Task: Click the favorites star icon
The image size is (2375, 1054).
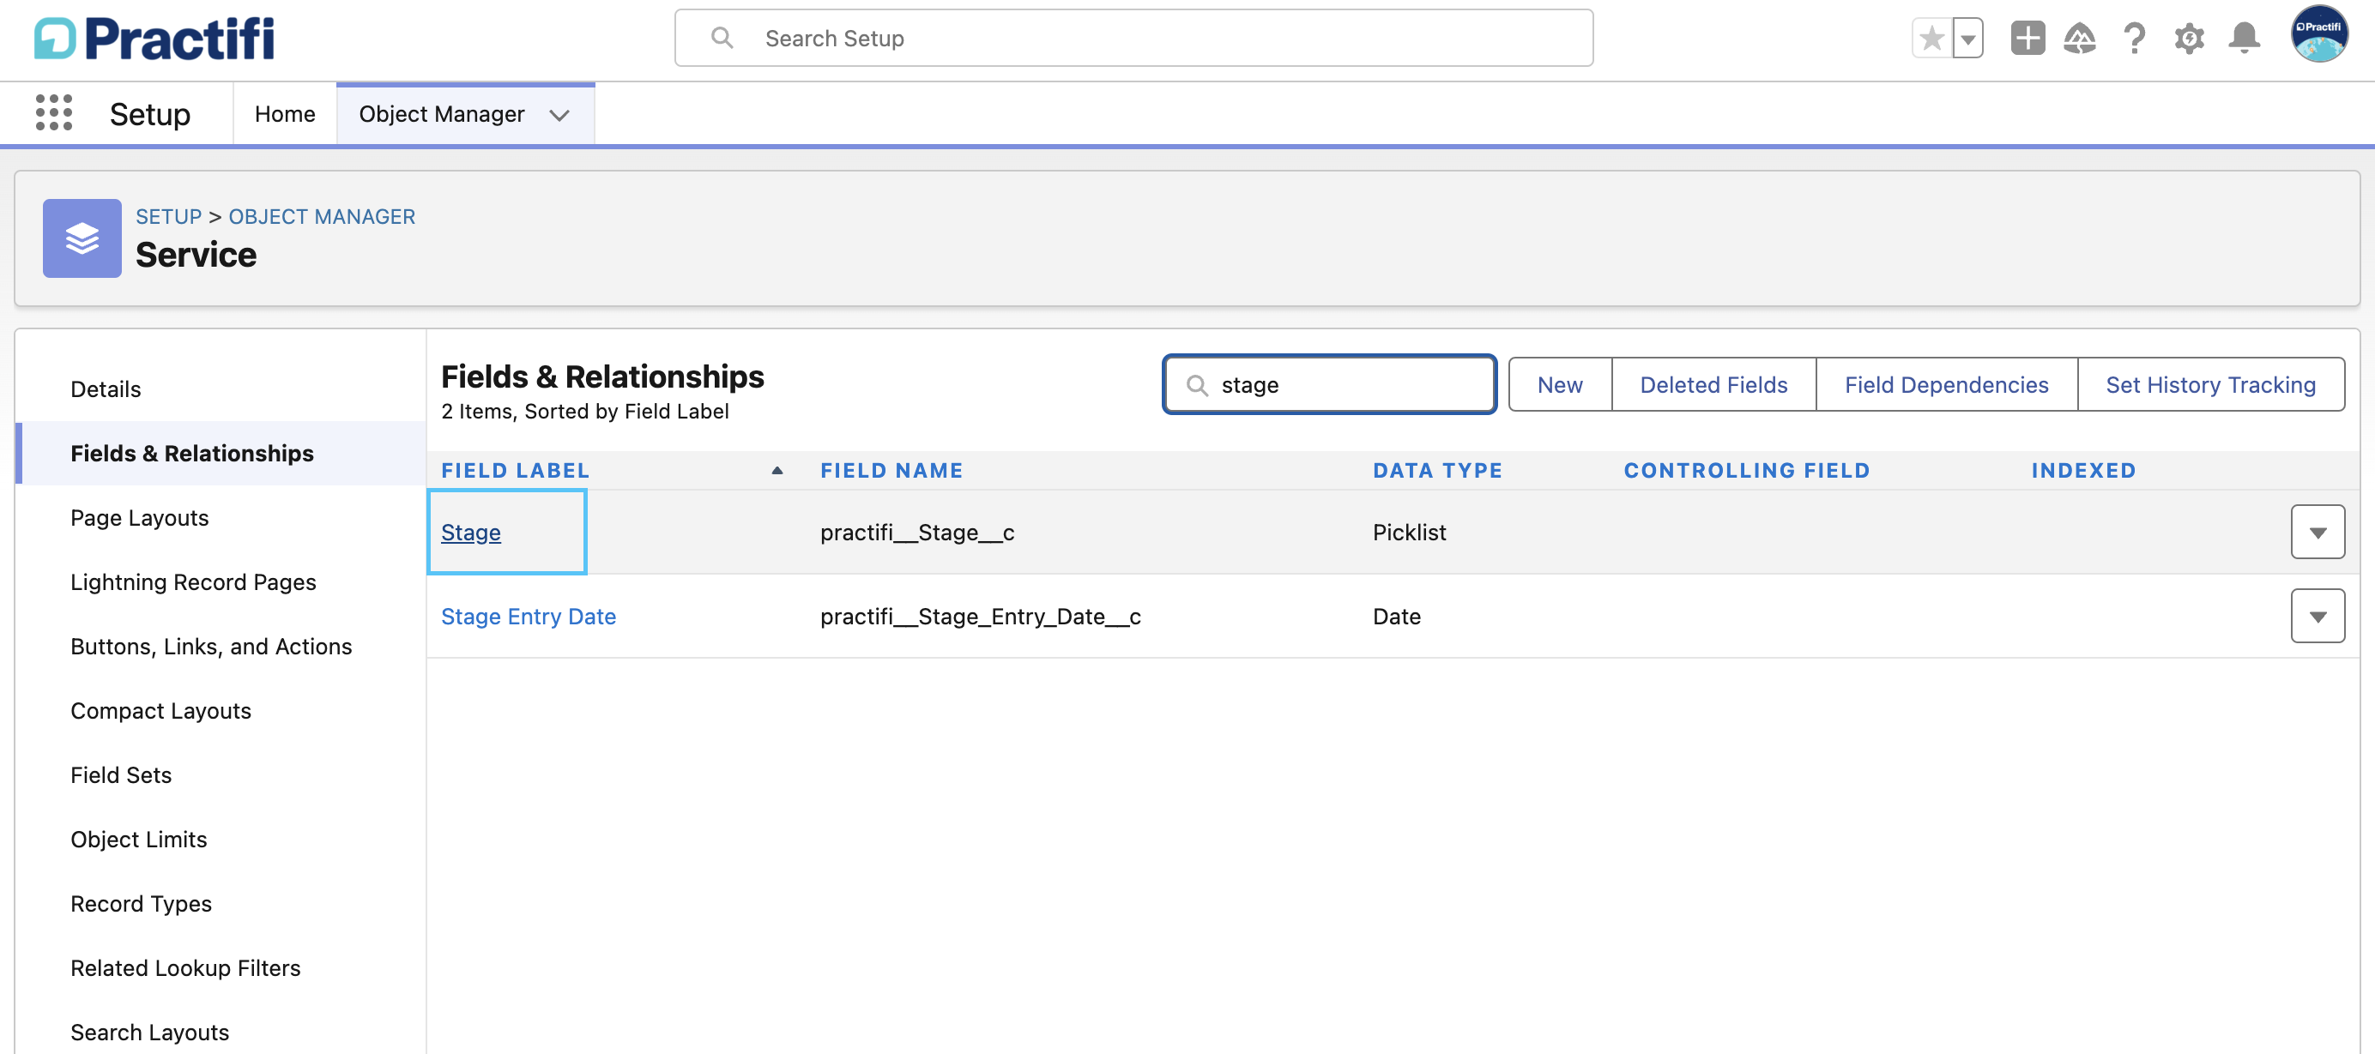Action: (x=1931, y=38)
